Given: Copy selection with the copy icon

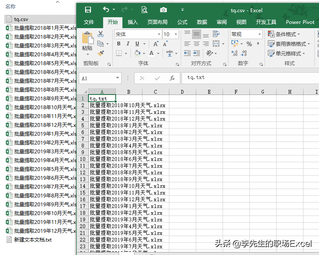Looking at the screenshot, I should coord(101,44).
